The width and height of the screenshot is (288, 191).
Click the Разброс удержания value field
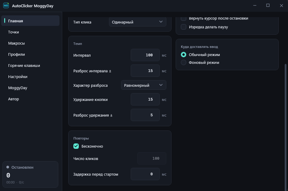click(x=145, y=115)
